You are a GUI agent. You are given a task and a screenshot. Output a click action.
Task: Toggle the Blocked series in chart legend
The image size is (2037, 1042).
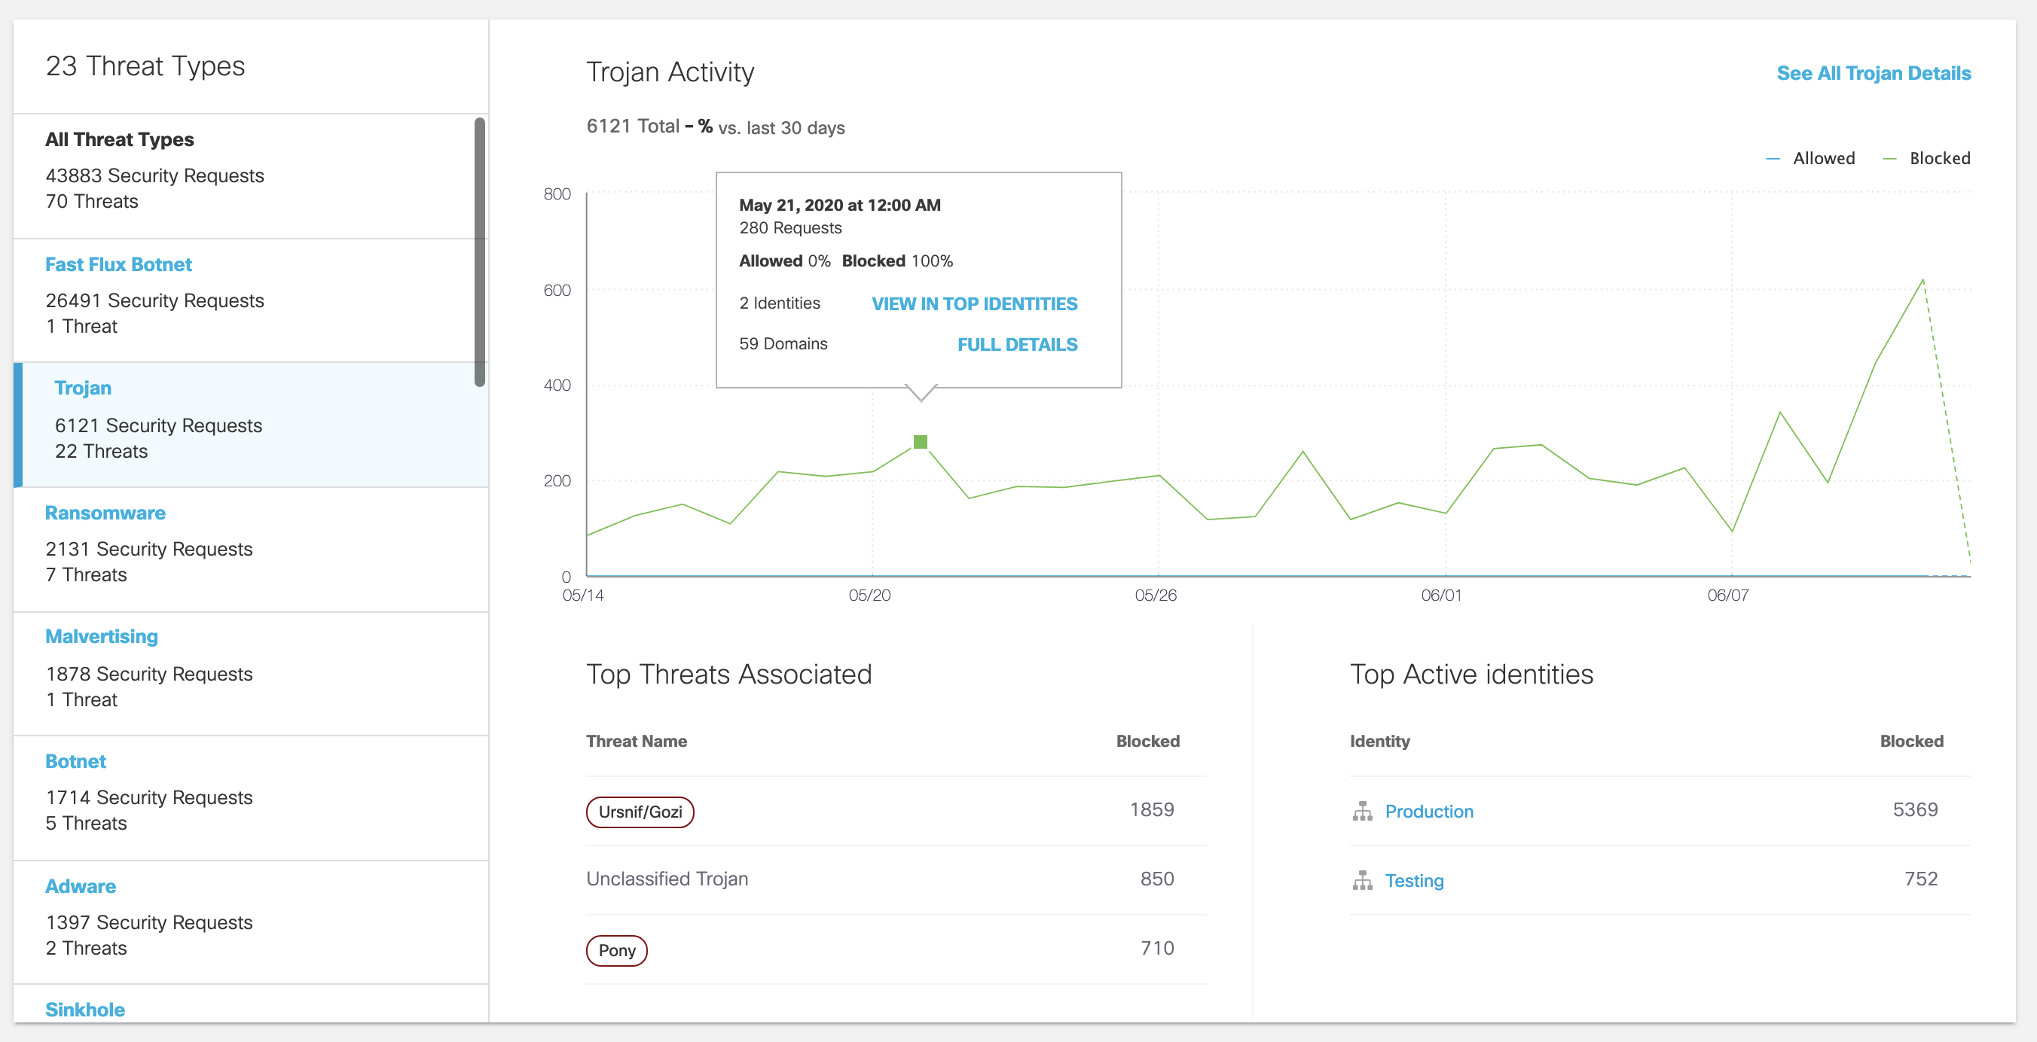tap(1926, 158)
